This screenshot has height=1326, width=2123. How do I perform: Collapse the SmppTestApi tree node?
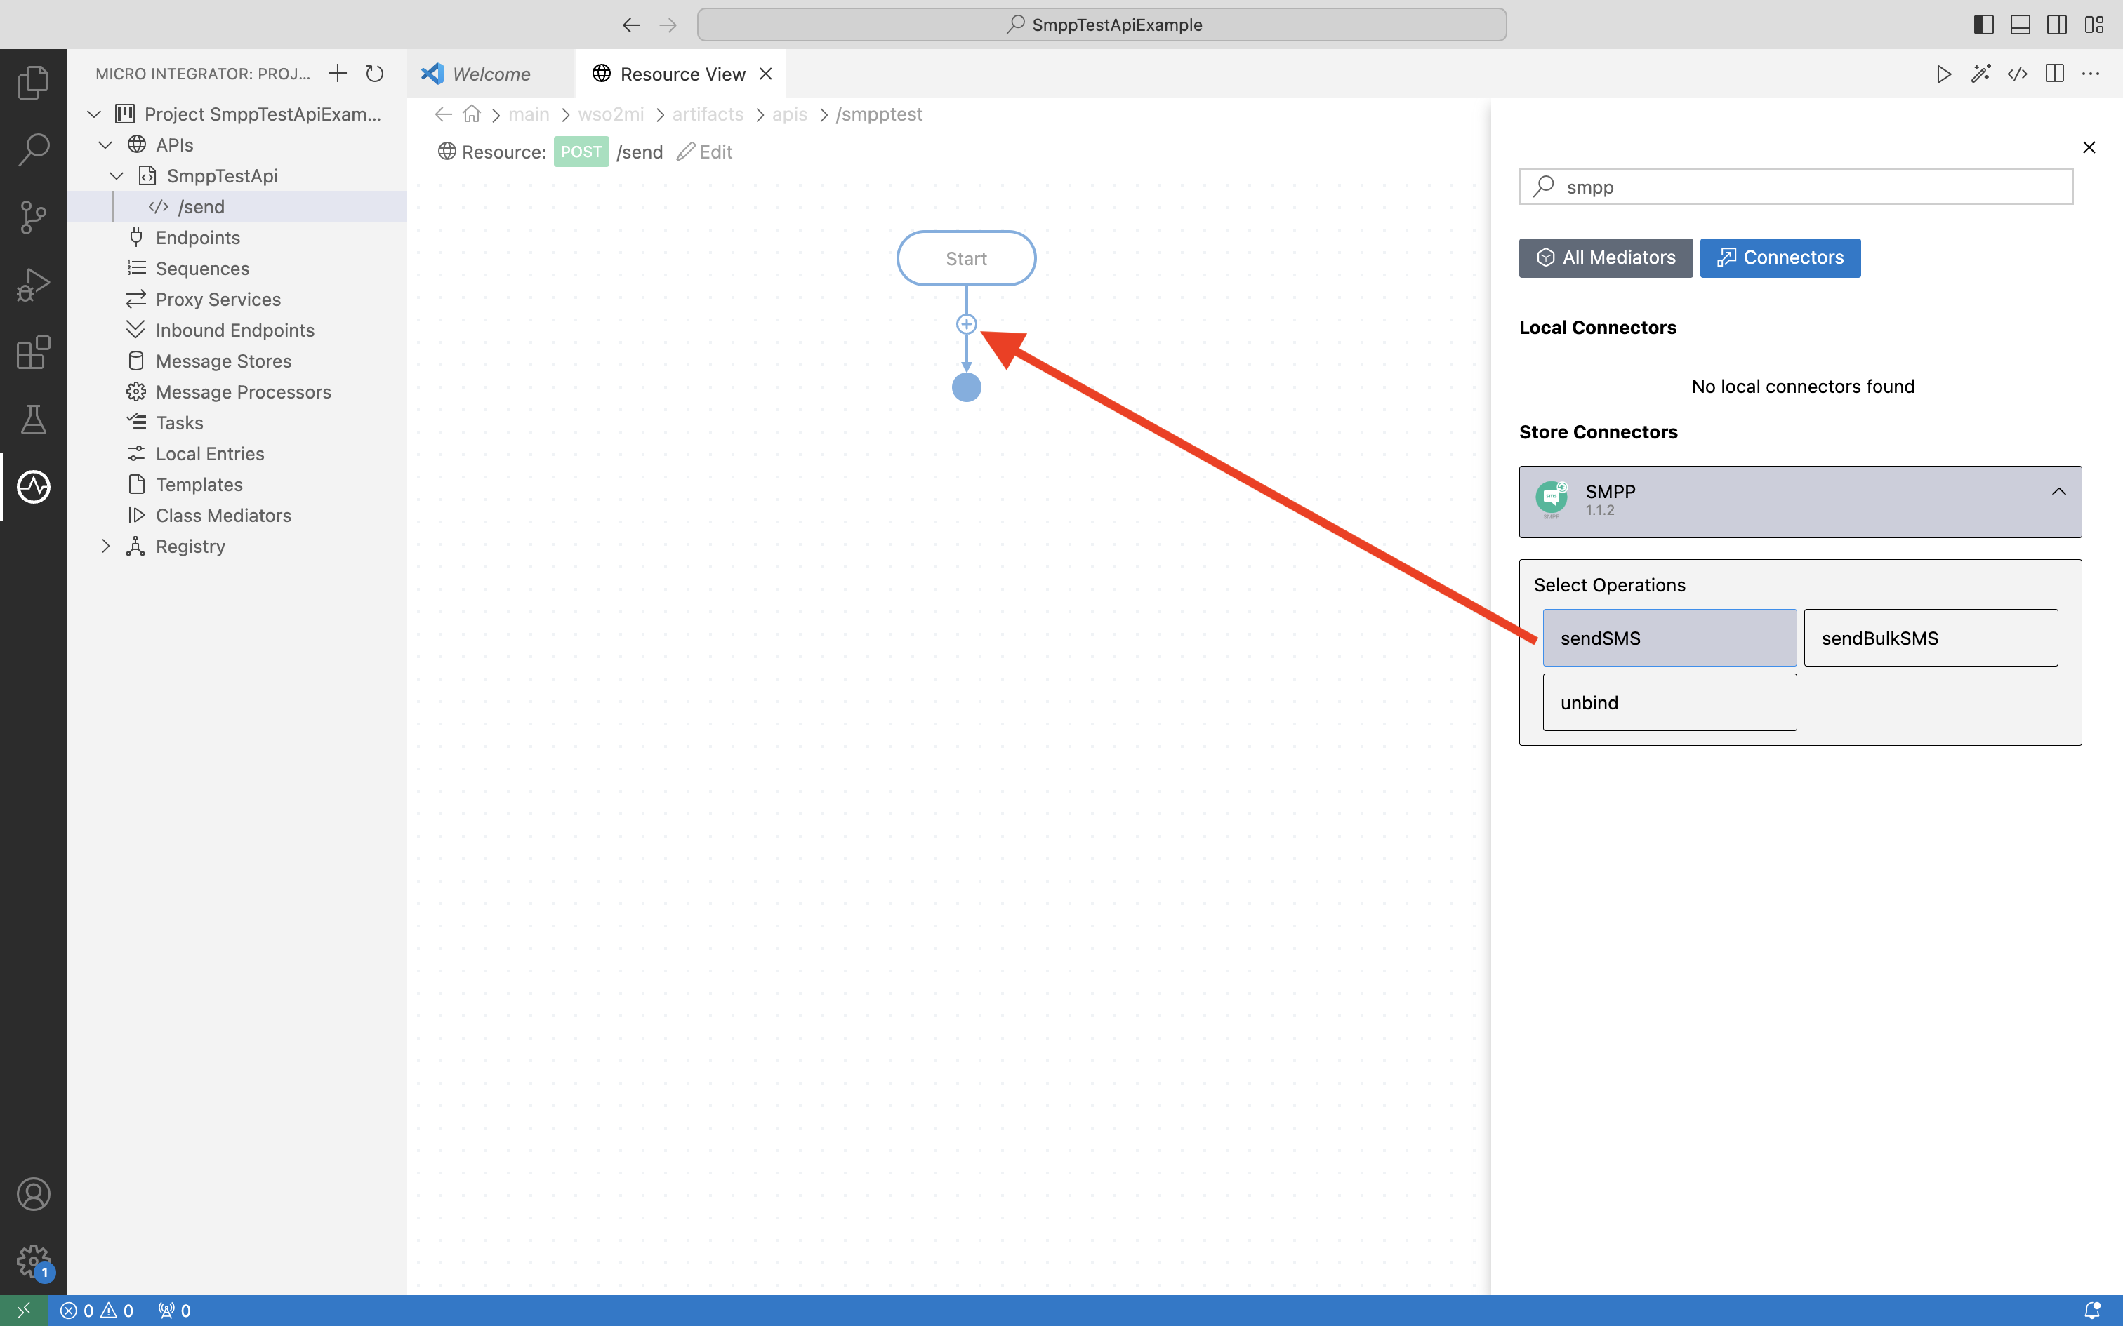click(x=117, y=175)
